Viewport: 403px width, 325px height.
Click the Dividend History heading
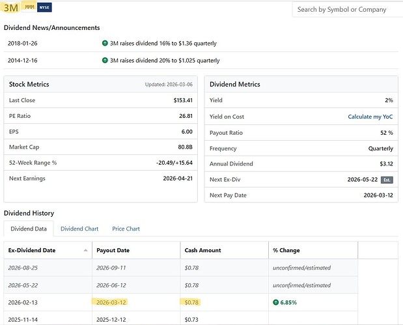[29, 213]
